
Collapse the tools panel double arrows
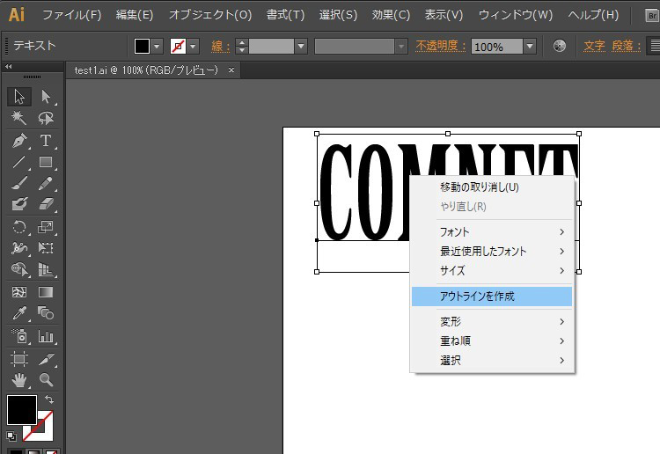pyautogui.click(x=9, y=67)
